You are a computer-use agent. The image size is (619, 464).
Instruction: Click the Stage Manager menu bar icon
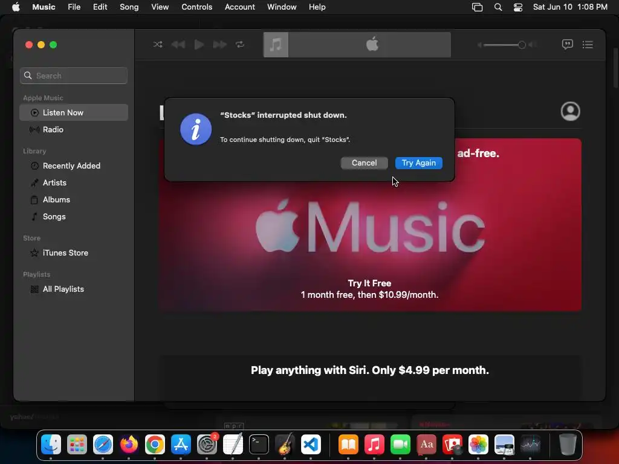click(x=478, y=7)
